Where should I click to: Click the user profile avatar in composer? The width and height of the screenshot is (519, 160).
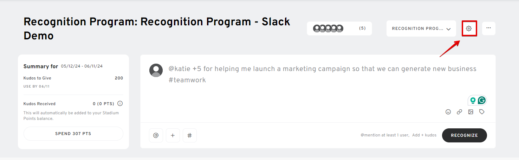click(x=156, y=70)
